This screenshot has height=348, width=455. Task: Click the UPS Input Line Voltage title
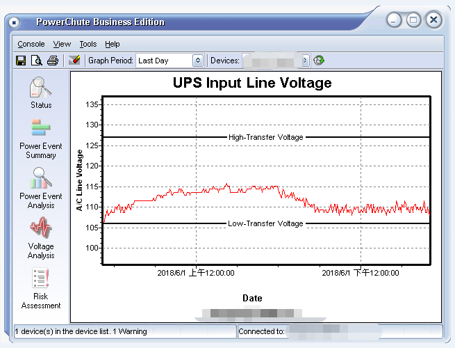pyautogui.click(x=252, y=83)
